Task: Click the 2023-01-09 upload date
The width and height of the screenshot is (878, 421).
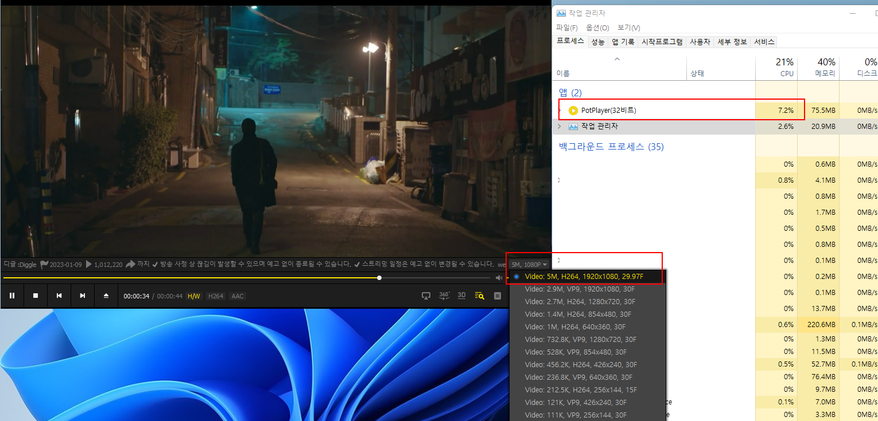Action: coord(66,264)
